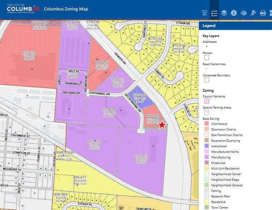The height and width of the screenshot is (210, 272).
Task: Click the Institutional blue legend swatch
Action: click(x=206, y=146)
